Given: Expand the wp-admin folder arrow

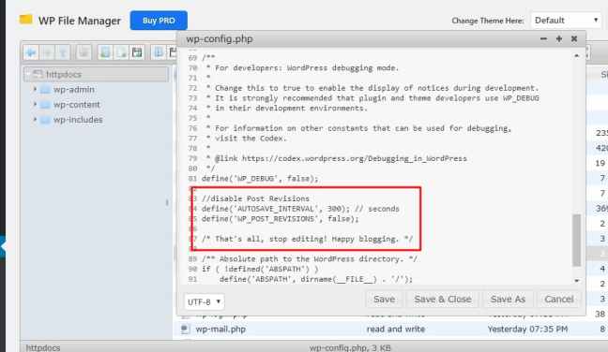Looking at the screenshot, I should tap(35, 89).
